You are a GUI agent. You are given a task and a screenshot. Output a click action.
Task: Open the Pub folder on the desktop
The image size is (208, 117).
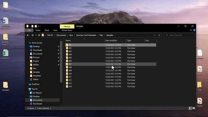click(200, 86)
